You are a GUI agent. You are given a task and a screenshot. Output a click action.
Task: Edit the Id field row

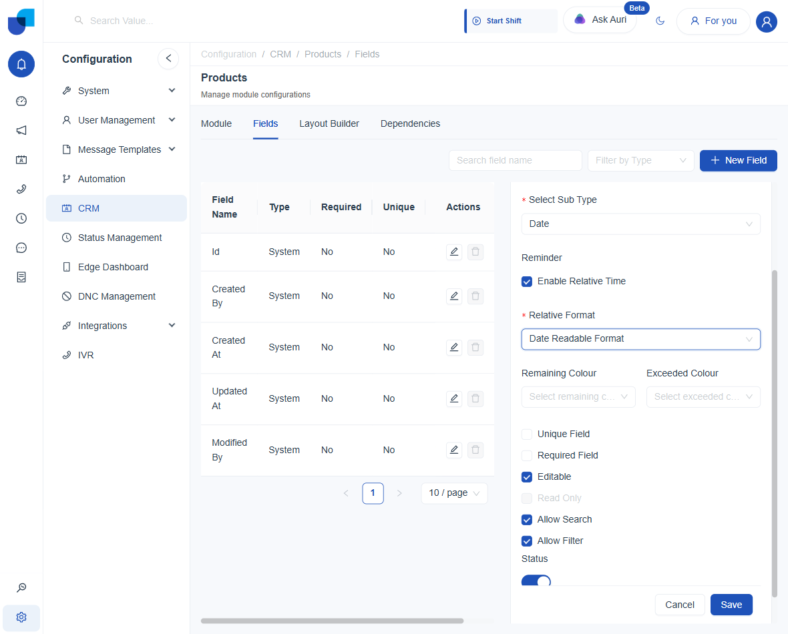tap(454, 252)
